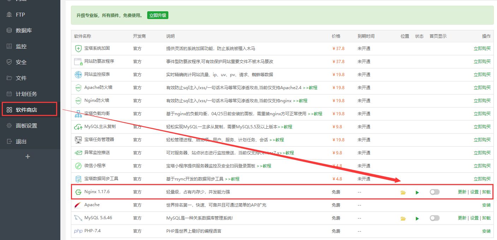Viewport: 497px width, 240px height.
Task: Click the MySQL主从复制 cloud icon
Action: 78,127
